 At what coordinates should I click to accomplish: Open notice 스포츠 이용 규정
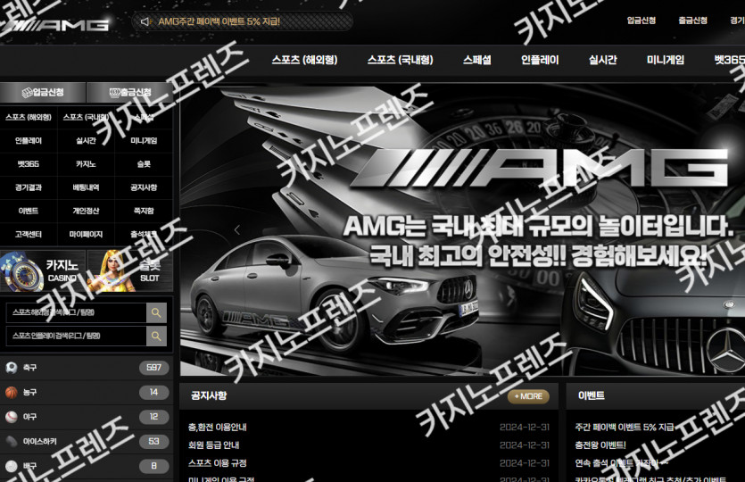pos(217,463)
